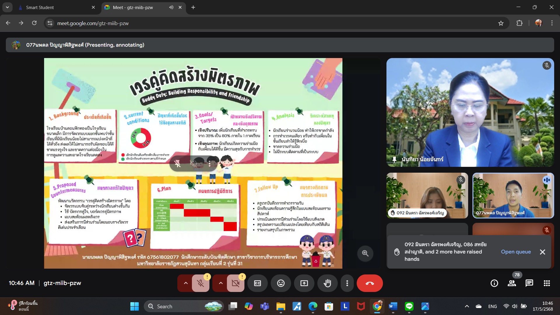Open the tab search dropdown arrow
Screen dimensions: 560x315
pyautogui.click(x=7, y=8)
